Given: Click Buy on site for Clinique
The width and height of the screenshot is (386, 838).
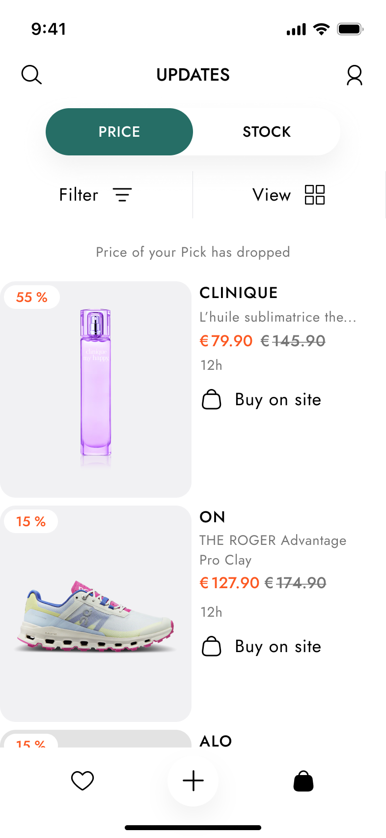Looking at the screenshot, I should pyautogui.click(x=278, y=399).
